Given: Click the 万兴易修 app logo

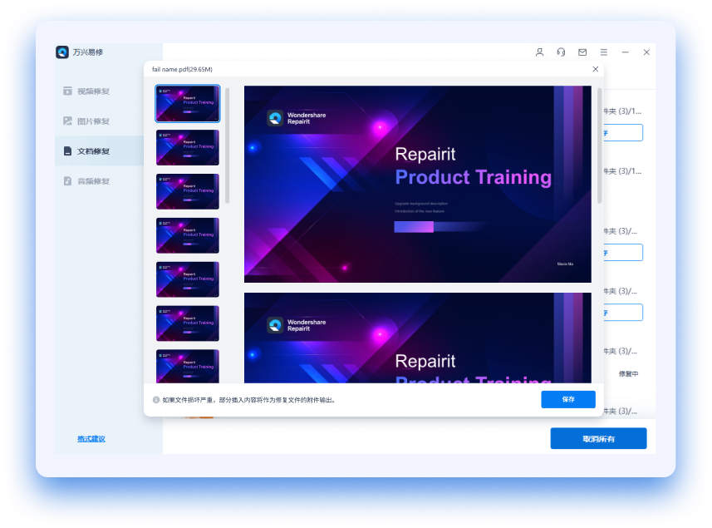Looking at the screenshot, I should tap(62, 52).
